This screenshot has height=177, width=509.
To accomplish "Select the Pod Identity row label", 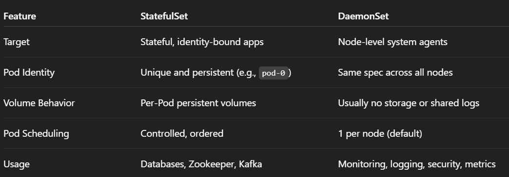I will pos(29,72).
